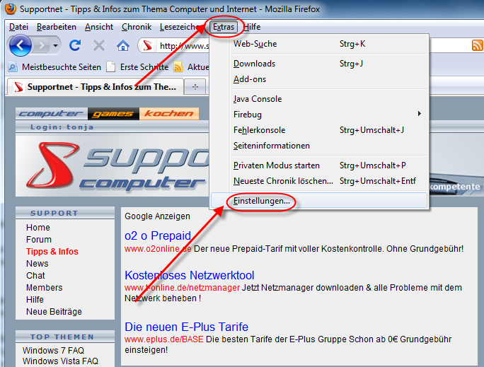
Task: Expand the Firebug submenu
Action: pos(319,115)
